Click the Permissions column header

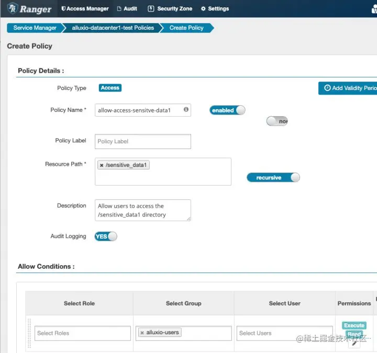(354, 303)
